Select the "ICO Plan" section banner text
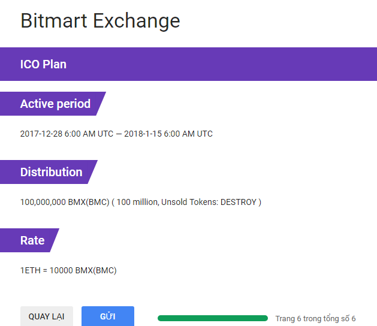Screen dimensions: 377x326 (x=43, y=64)
